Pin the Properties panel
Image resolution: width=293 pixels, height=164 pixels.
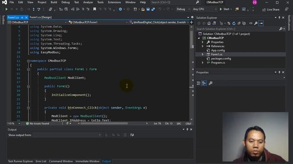pos(279,72)
